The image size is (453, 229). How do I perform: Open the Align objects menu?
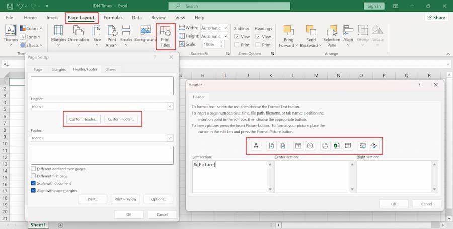(x=348, y=36)
